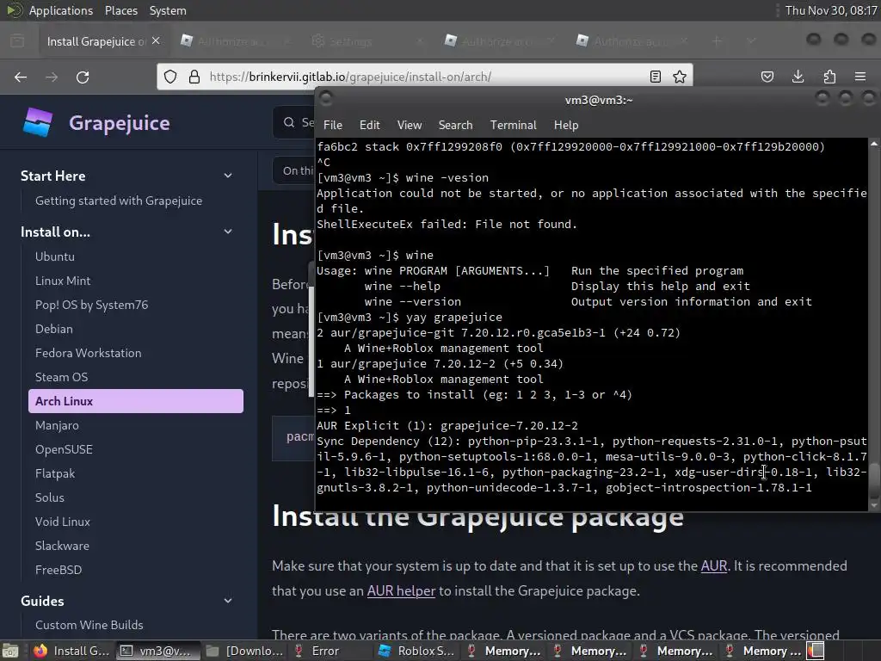881x661 pixels.
Task: Open the FreeBSD install guide
Action: [x=59, y=570]
